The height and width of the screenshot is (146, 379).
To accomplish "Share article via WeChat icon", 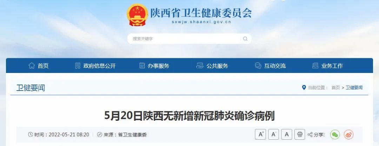I will pyautogui.click(x=335, y=135).
